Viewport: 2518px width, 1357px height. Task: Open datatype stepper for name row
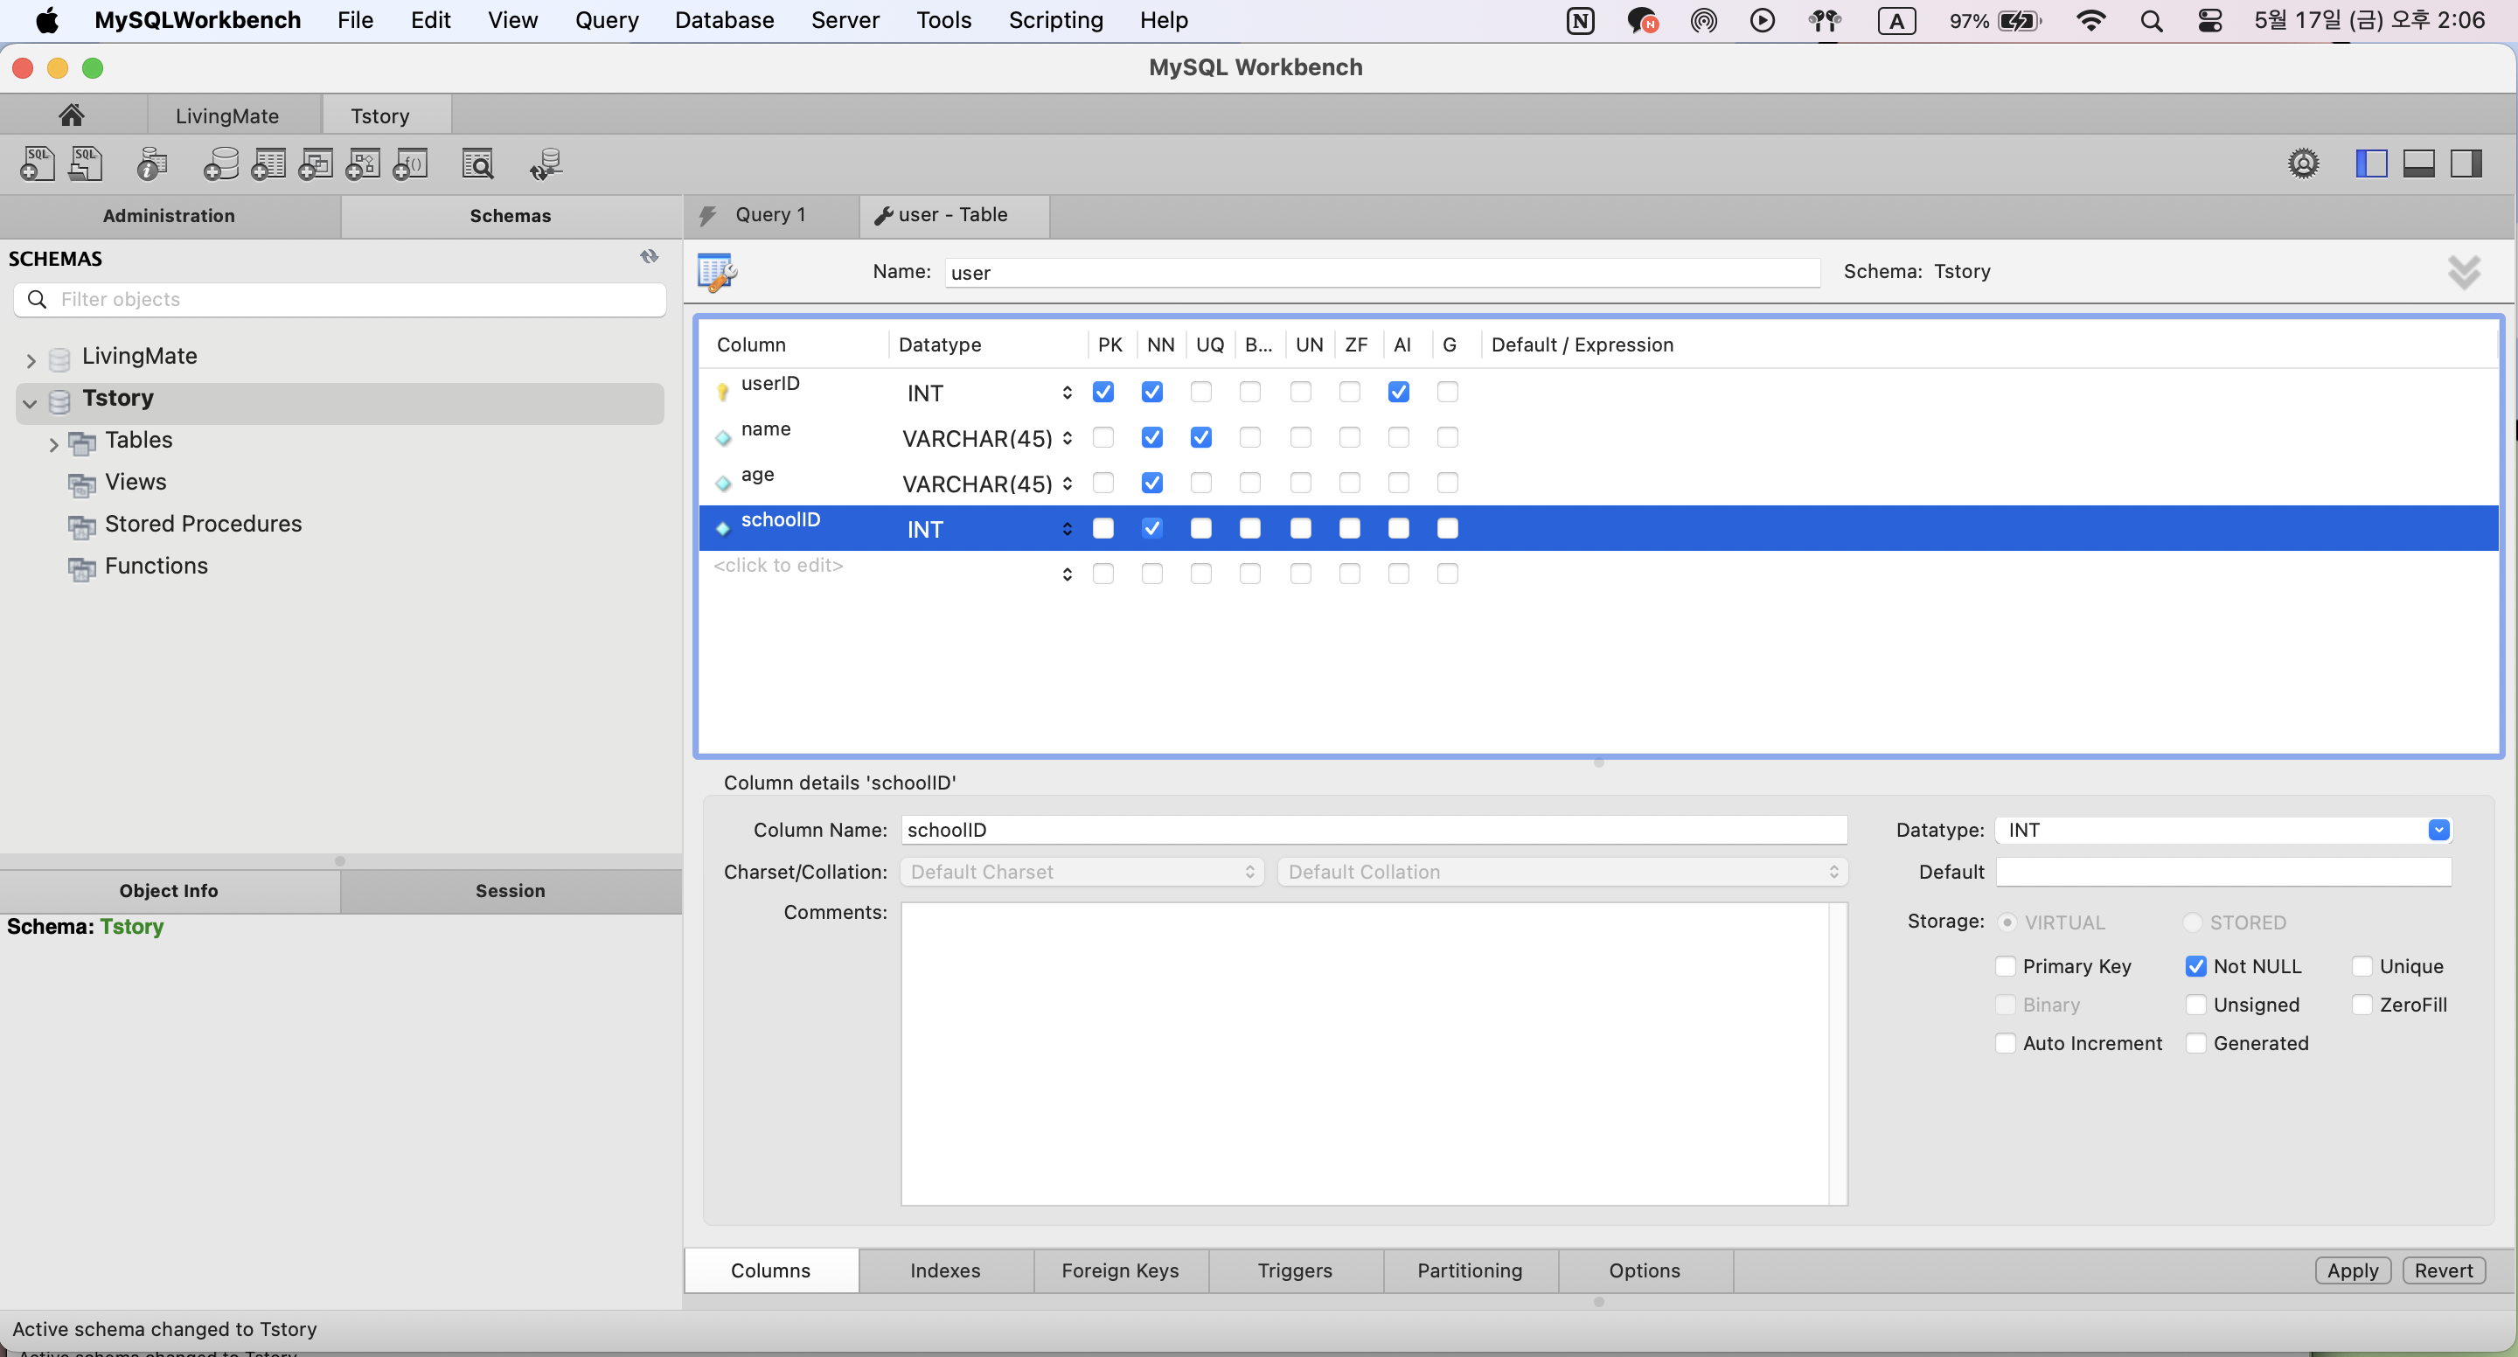[x=1067, y=437]
